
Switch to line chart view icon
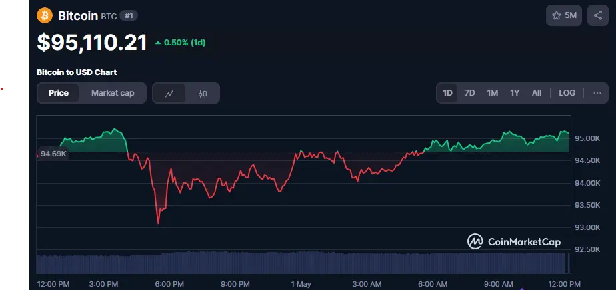coord(169,93)
